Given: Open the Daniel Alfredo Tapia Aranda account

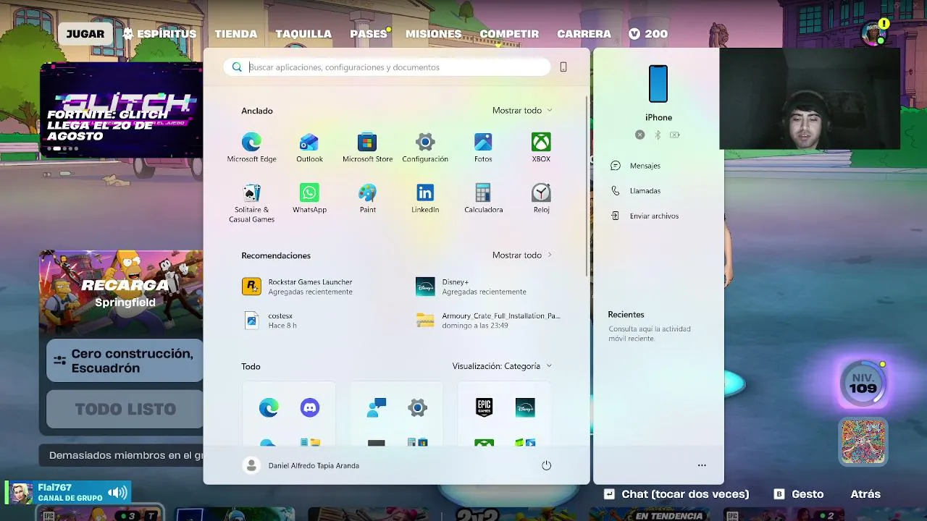Looking at the screenshot, I should pyautogui.click(x=301, y=465).
